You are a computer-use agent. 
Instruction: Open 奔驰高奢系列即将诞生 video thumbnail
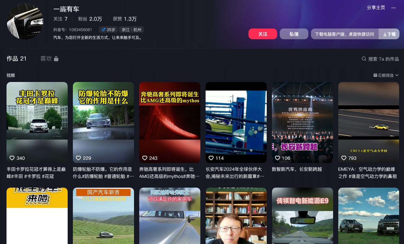pyautogui.click(x=170, y=122)
